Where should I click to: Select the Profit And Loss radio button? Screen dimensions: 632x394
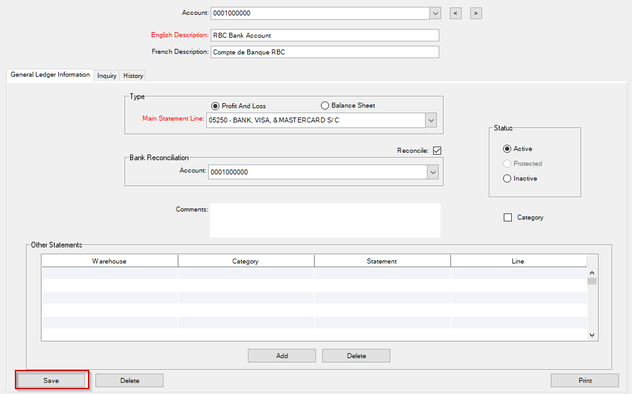[216, 106]
